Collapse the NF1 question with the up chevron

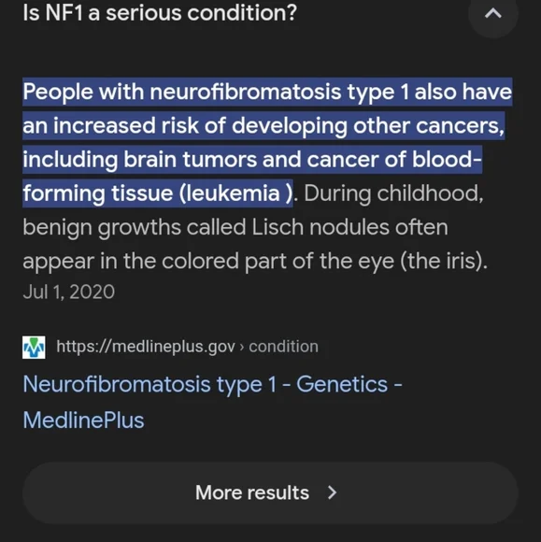coord(493,13)
